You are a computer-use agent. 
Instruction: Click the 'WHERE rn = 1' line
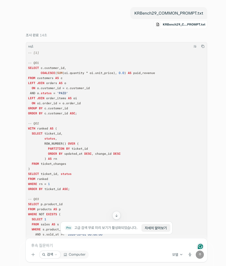coord(39,184)
